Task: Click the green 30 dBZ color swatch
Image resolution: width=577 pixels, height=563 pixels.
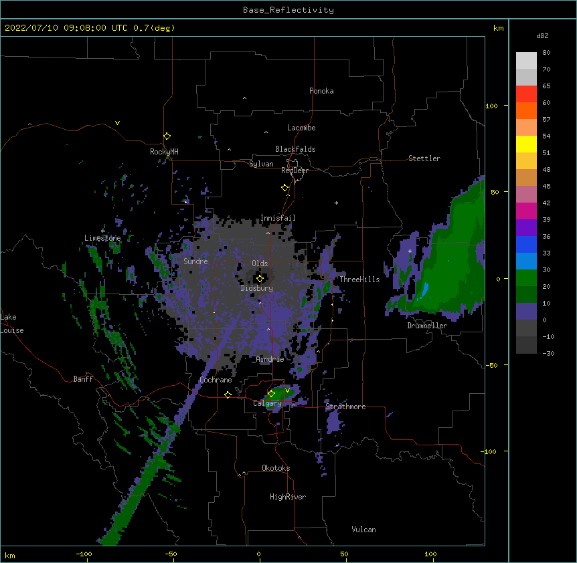Action: (526, 278)
